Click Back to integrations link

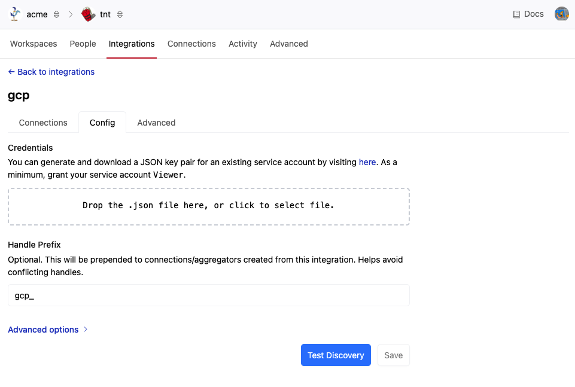coord(51,72)
